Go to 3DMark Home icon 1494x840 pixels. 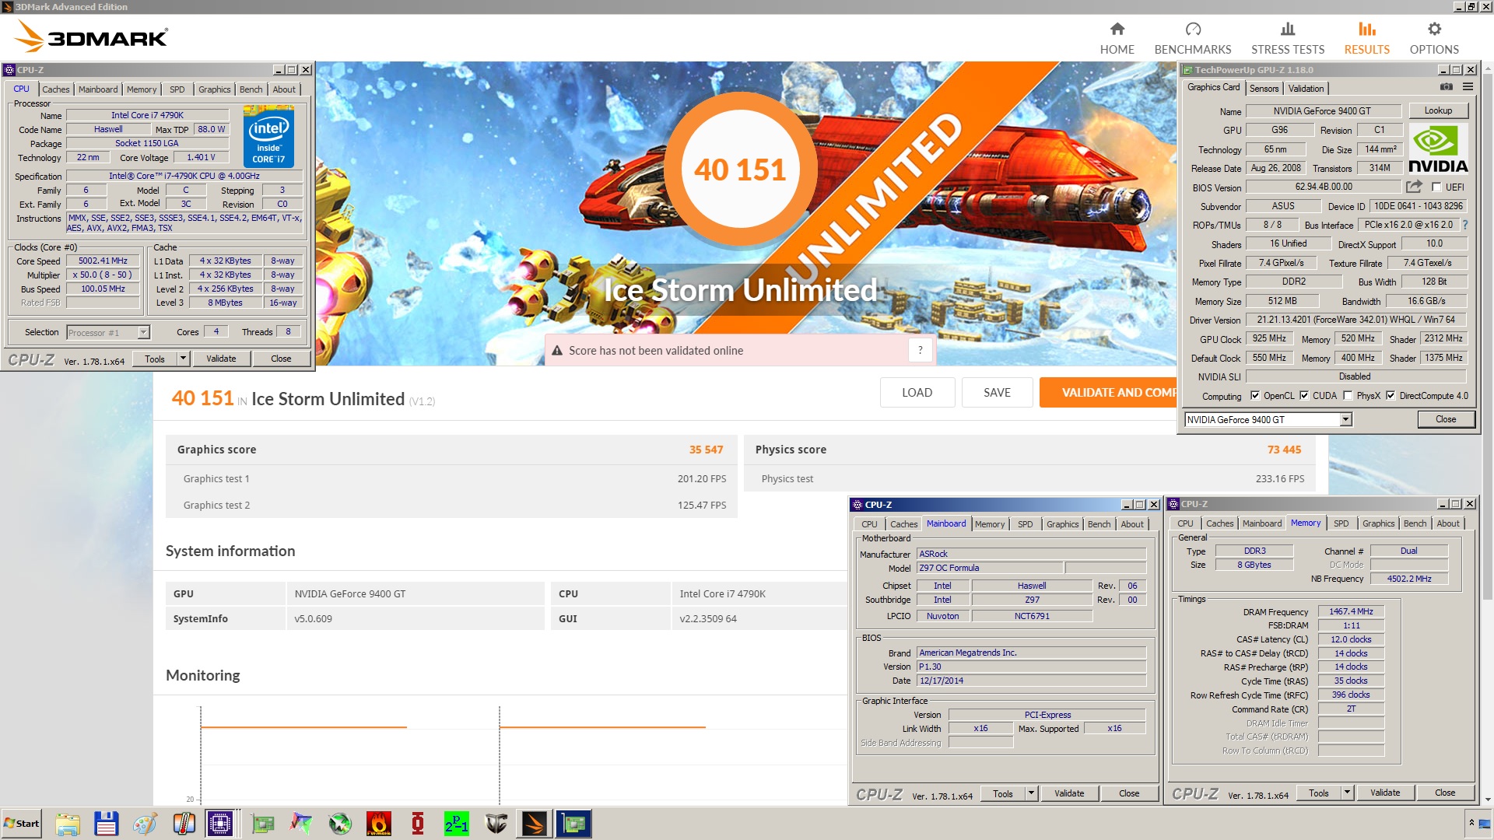(1117, 29)
